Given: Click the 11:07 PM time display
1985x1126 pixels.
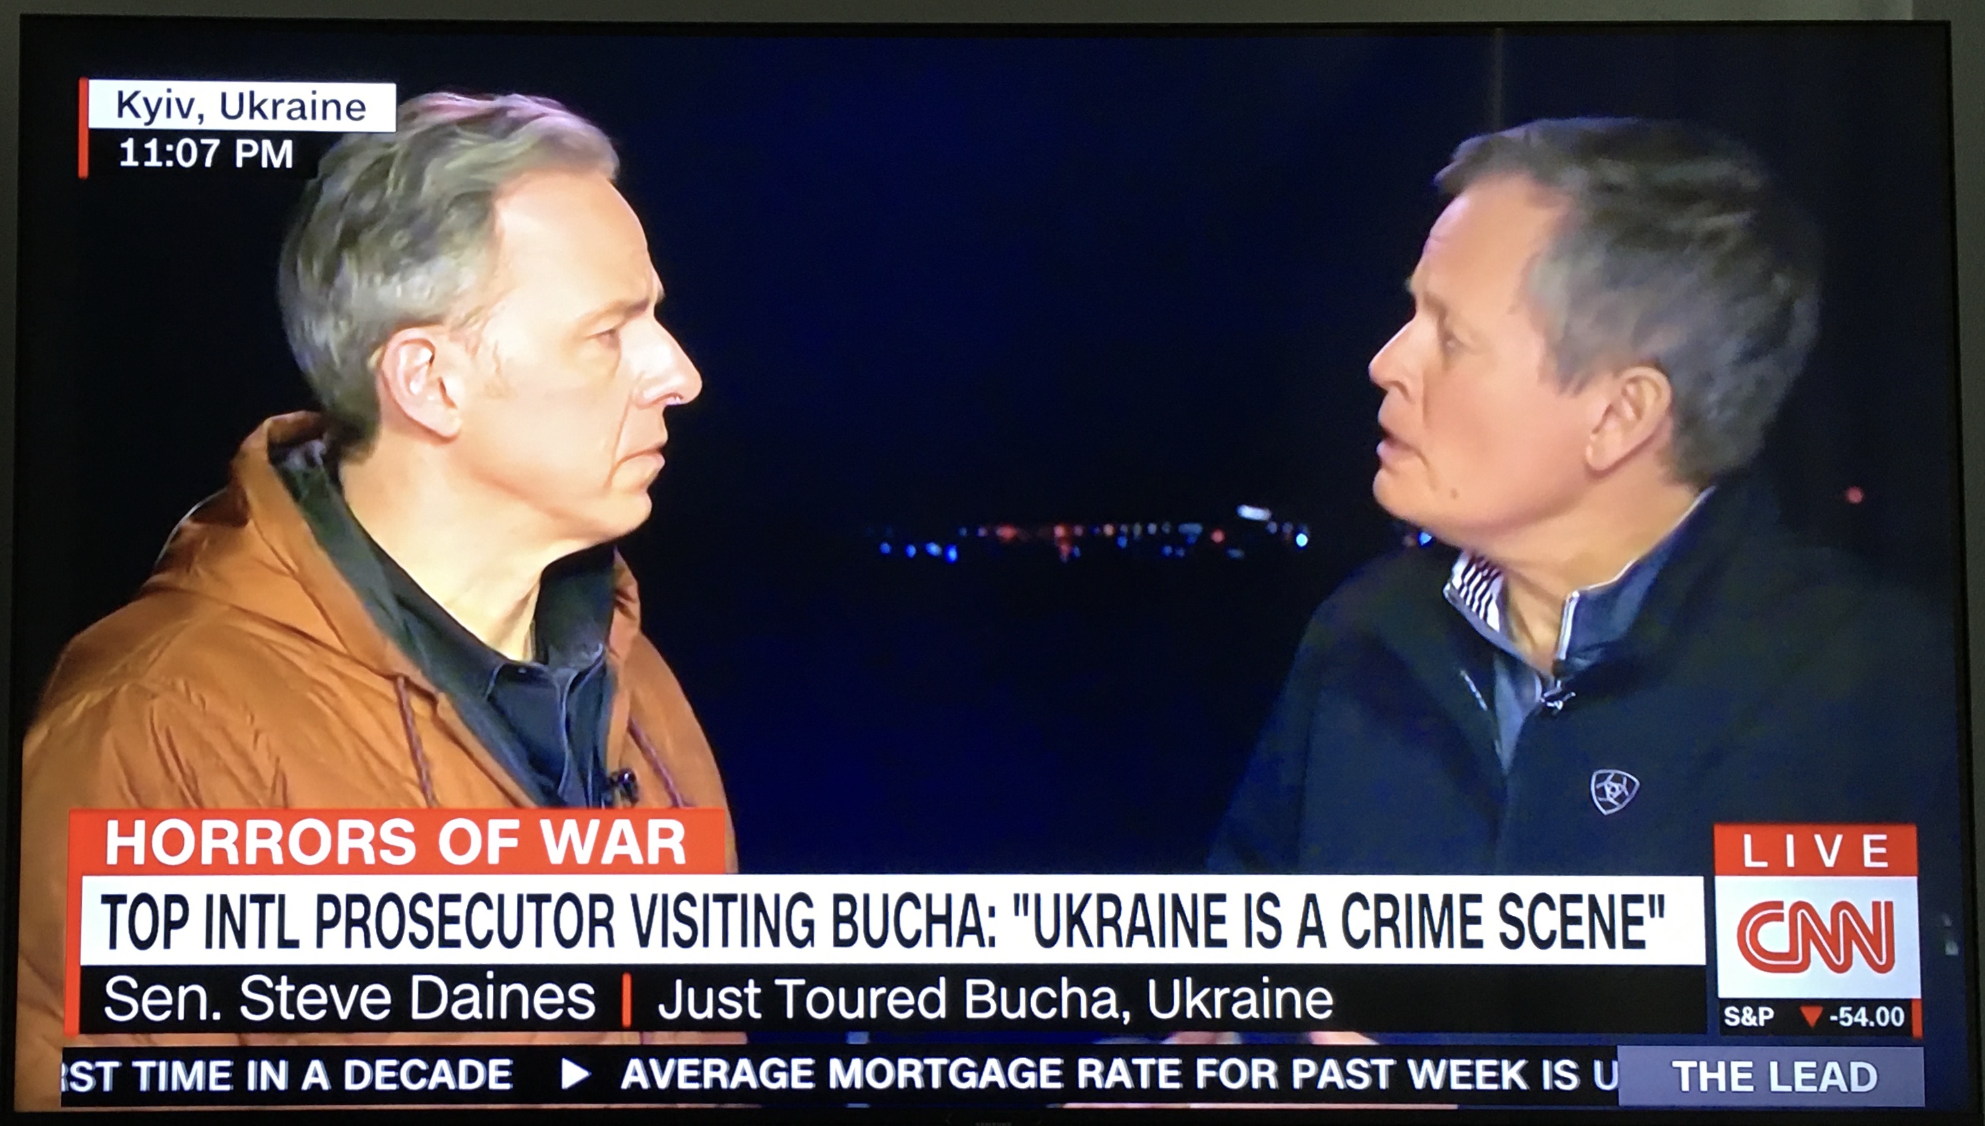Looking at the screenshot, I should [x=206, y=153].
